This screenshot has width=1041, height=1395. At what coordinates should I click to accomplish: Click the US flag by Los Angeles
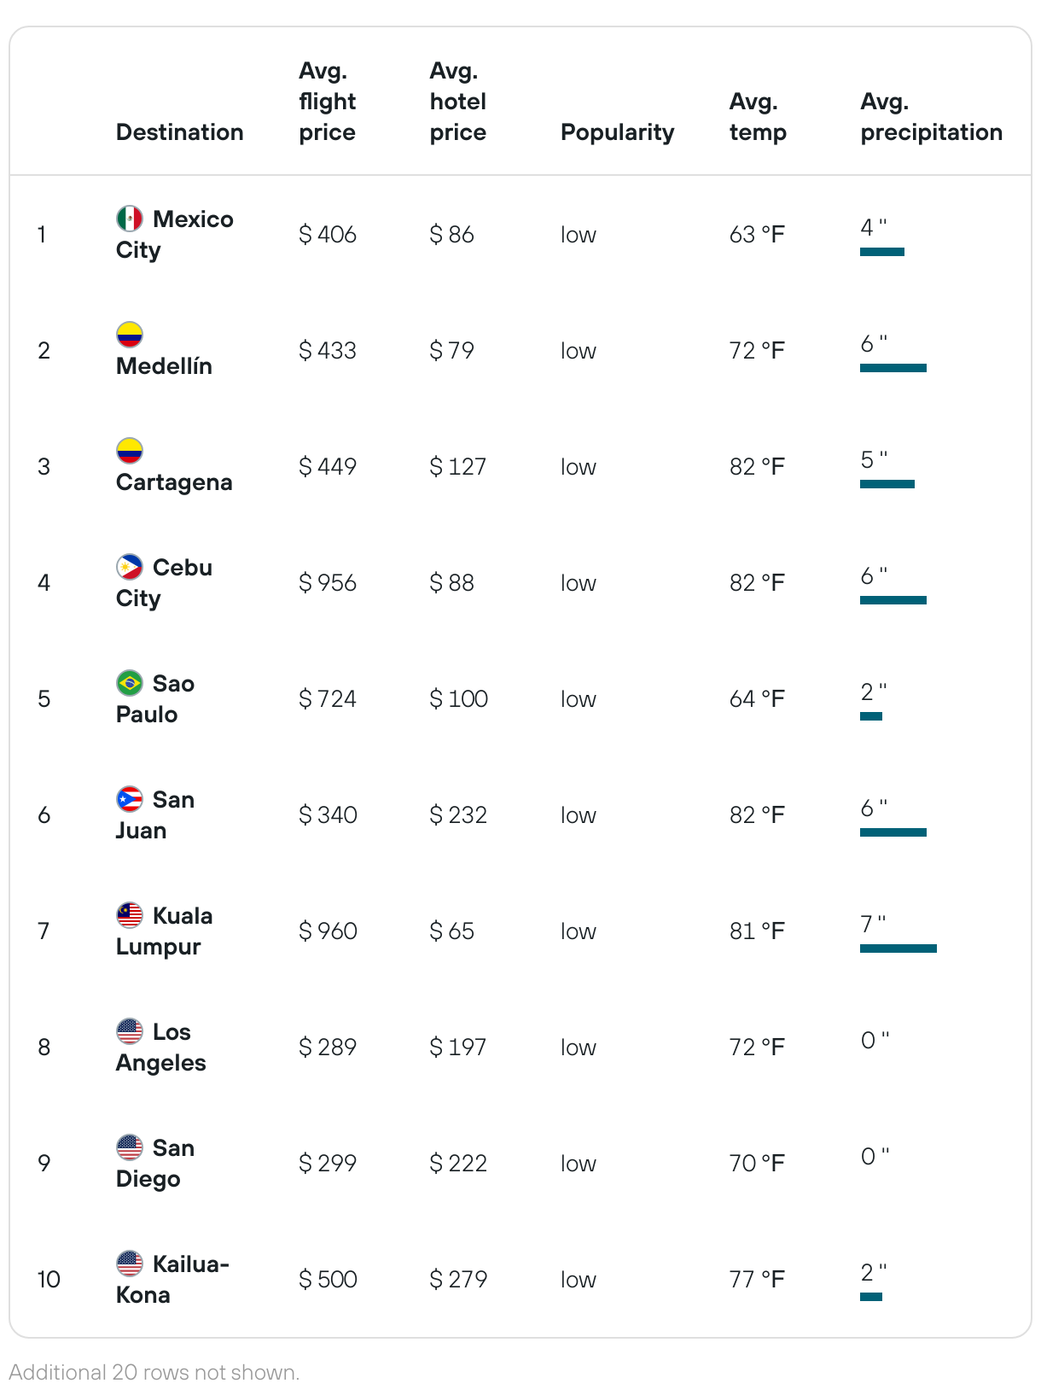(x=129, y=1031)
